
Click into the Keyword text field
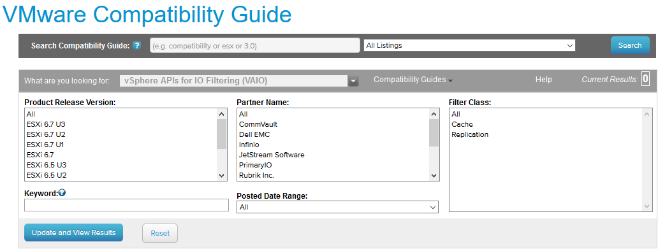[x=126, y=205]
